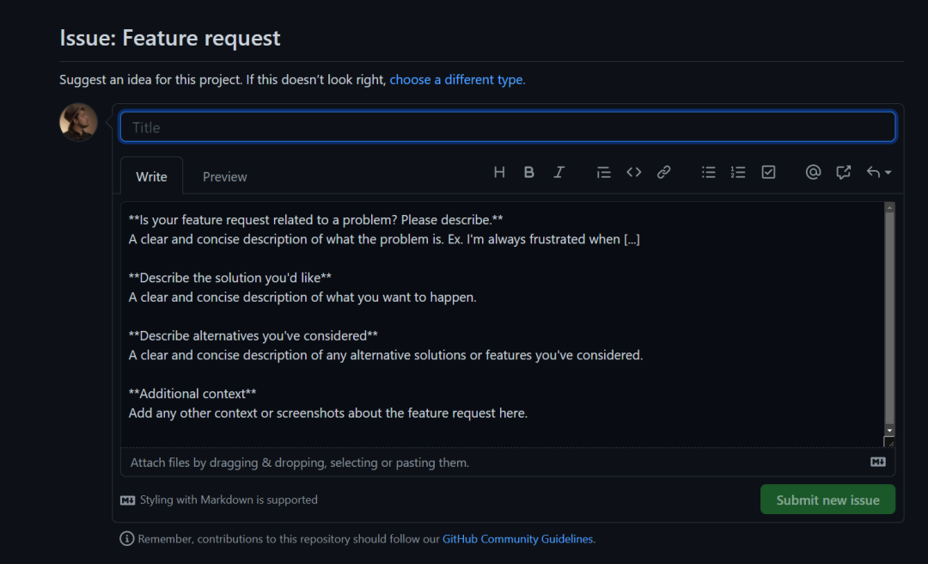Open GitHub Community Guidelines link
Image resolution: width=928 pixels, height=564 pixels.
point(518,539)
